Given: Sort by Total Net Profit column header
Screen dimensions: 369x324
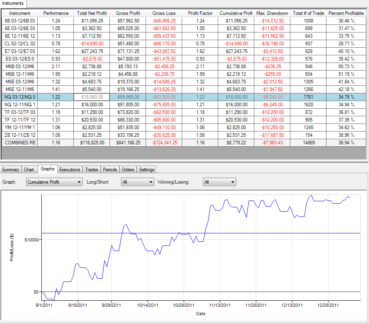Looking at the screenshot, I should pyautogui.click(x=92, y=13).
